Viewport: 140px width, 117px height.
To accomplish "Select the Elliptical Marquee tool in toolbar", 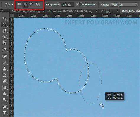I will [x=4, y=25].
